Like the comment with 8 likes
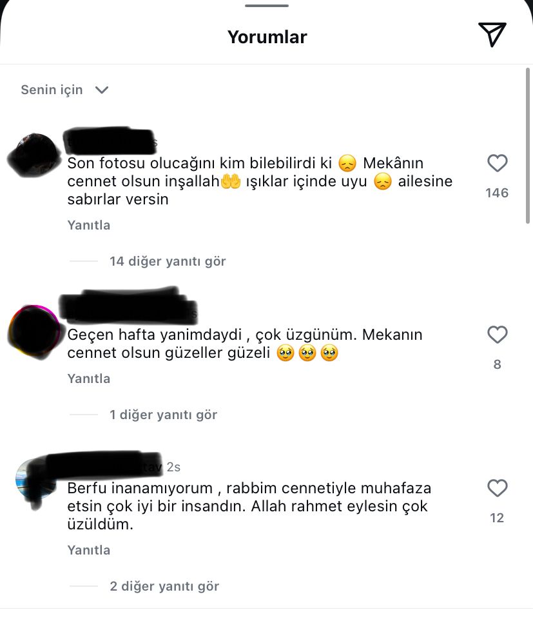Screen dimensions: 533x619 tap(497, 335)
